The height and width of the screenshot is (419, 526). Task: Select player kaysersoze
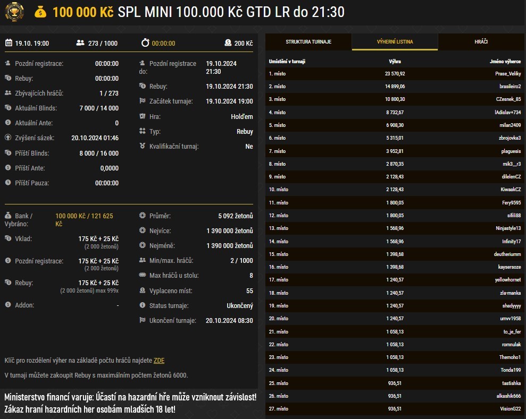tap(509, 267)
